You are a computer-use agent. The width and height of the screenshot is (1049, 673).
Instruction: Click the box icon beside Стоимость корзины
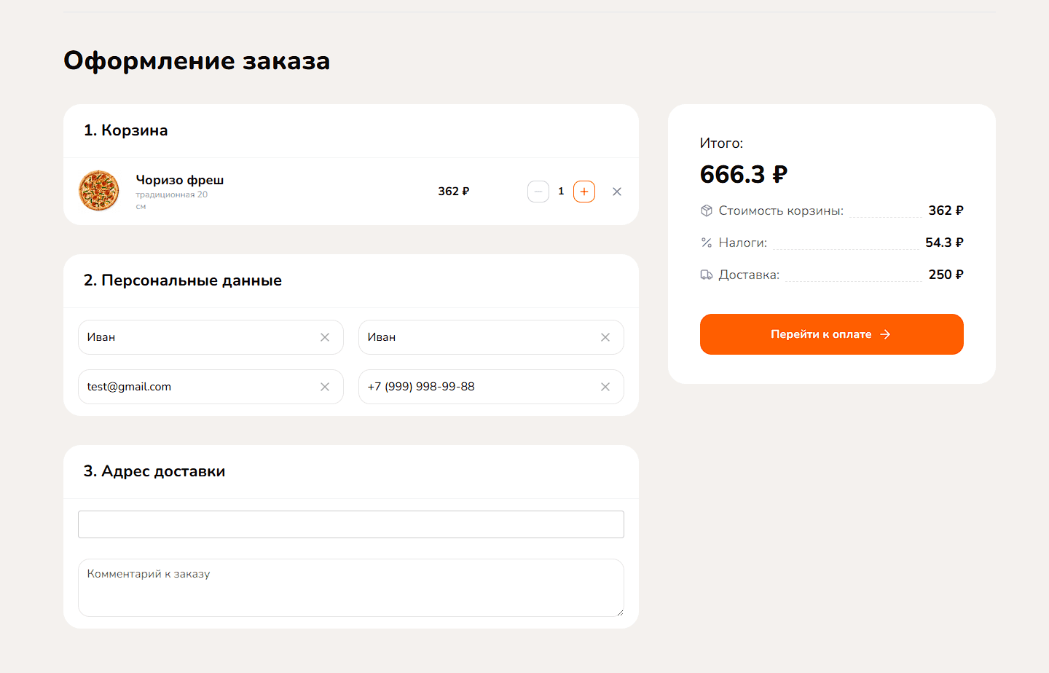[x=707, y=210]
